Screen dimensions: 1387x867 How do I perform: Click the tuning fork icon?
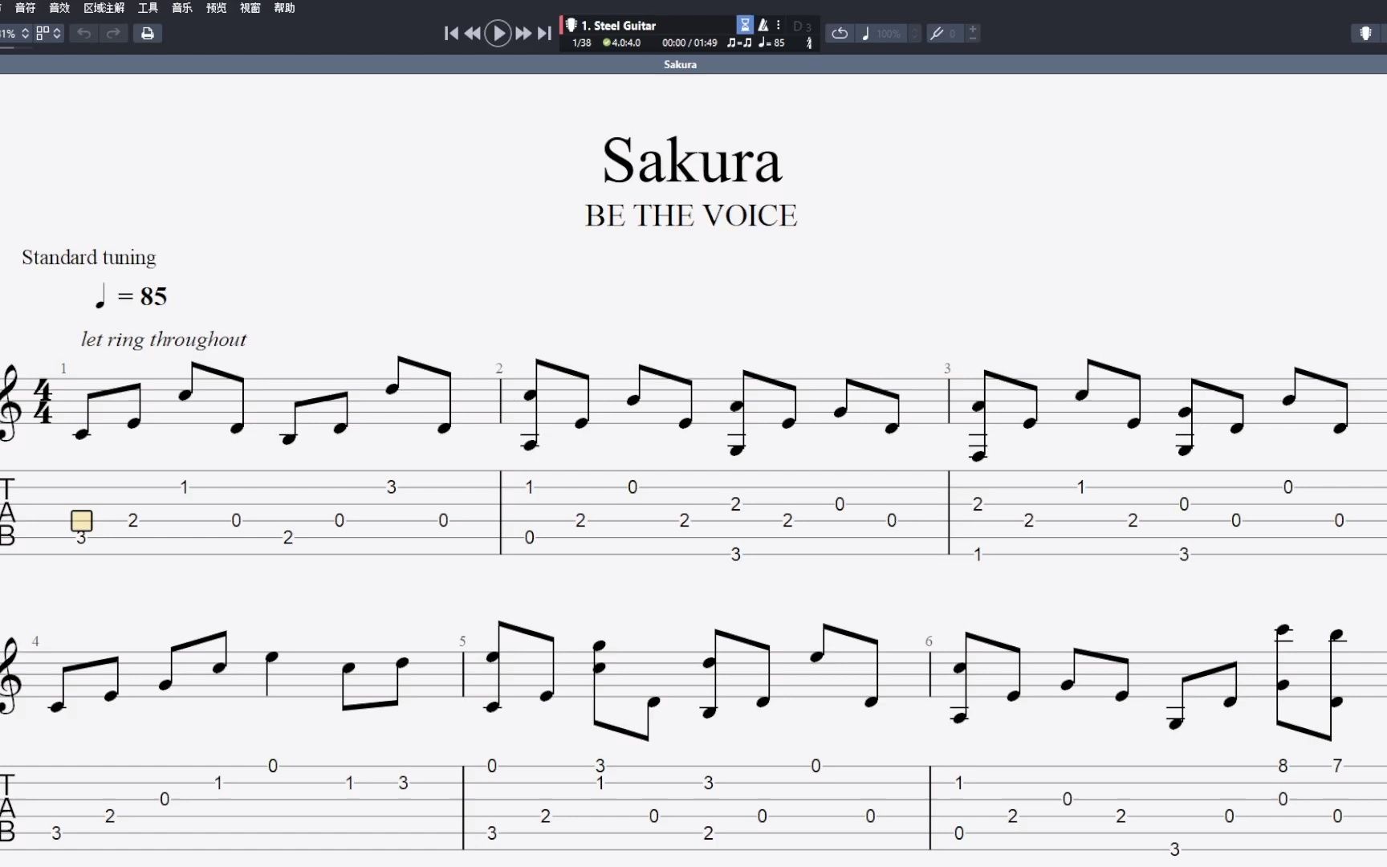938,33
